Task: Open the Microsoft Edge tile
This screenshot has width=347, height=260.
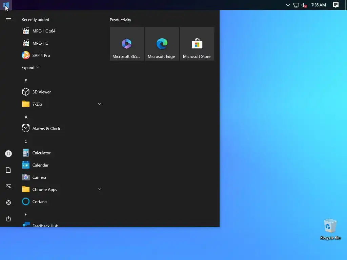Action: (162, 44)
